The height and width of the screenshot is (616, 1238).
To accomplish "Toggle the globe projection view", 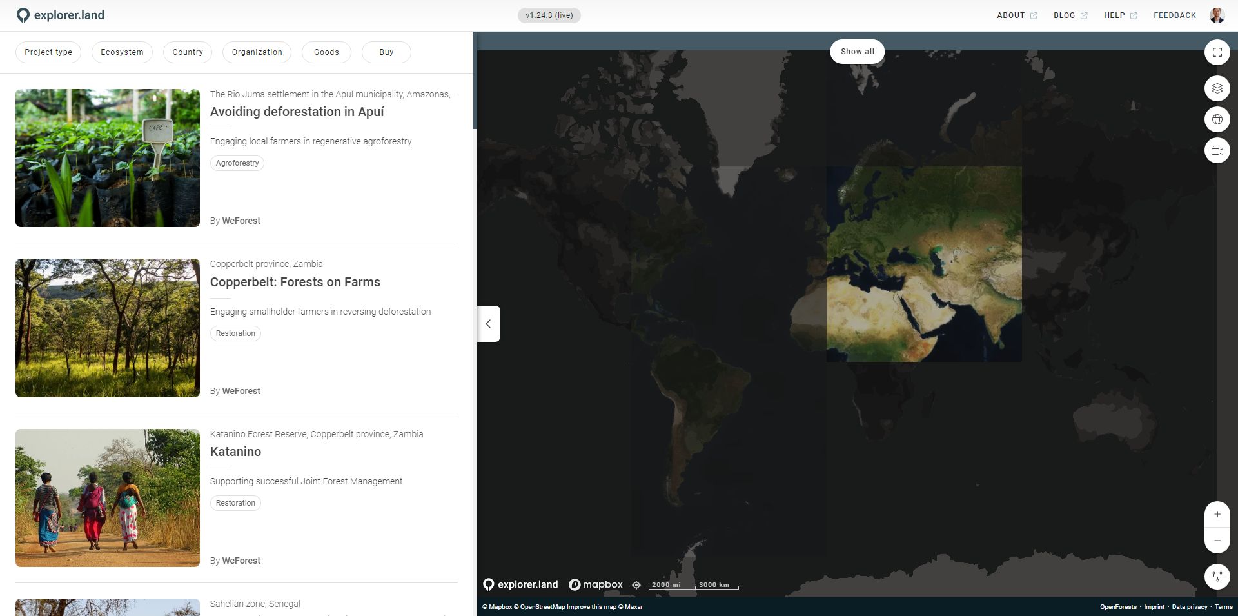I will coord(1217,119).
